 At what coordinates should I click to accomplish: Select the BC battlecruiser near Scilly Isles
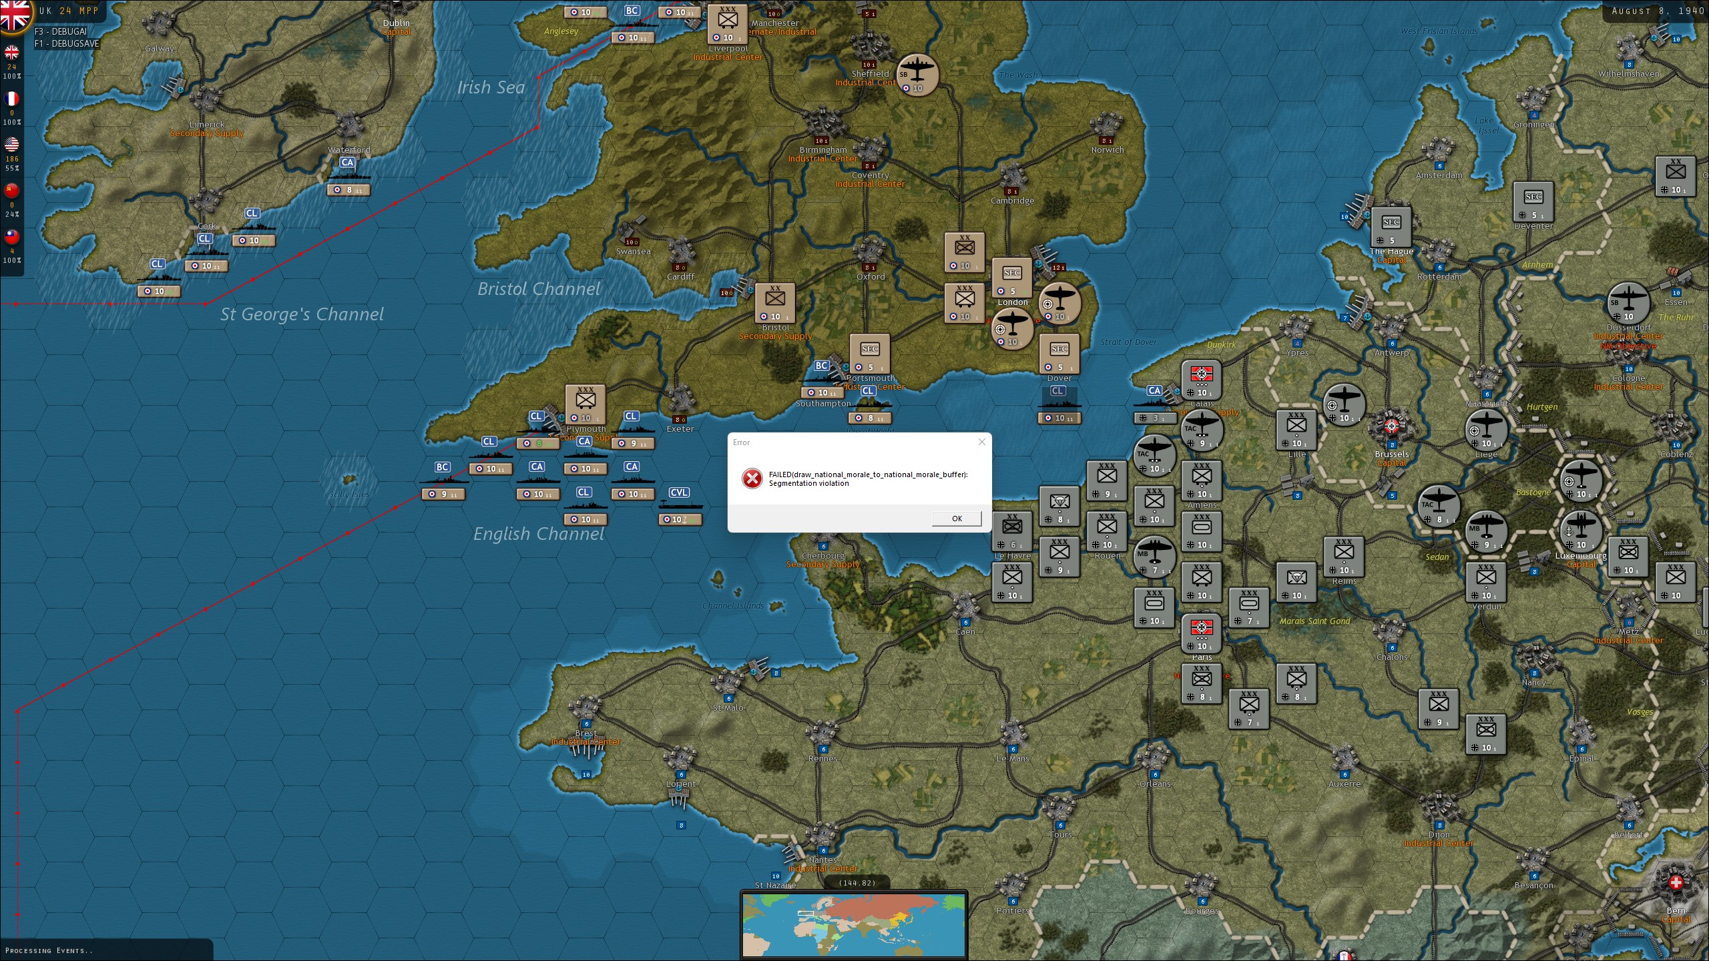pyautogui.click(x=443, y=480)
